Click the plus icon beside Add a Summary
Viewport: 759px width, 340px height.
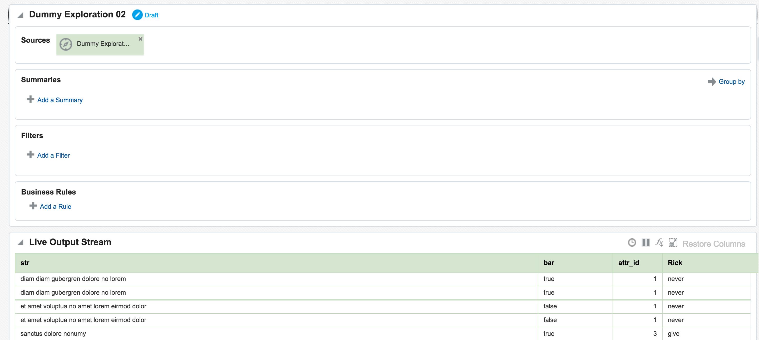[30, 99]
